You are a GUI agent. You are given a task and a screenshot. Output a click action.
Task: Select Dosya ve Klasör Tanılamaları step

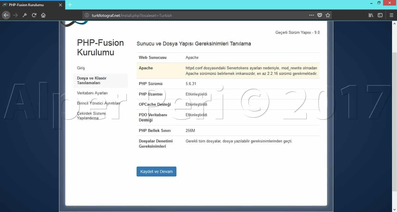click(100, 81)
